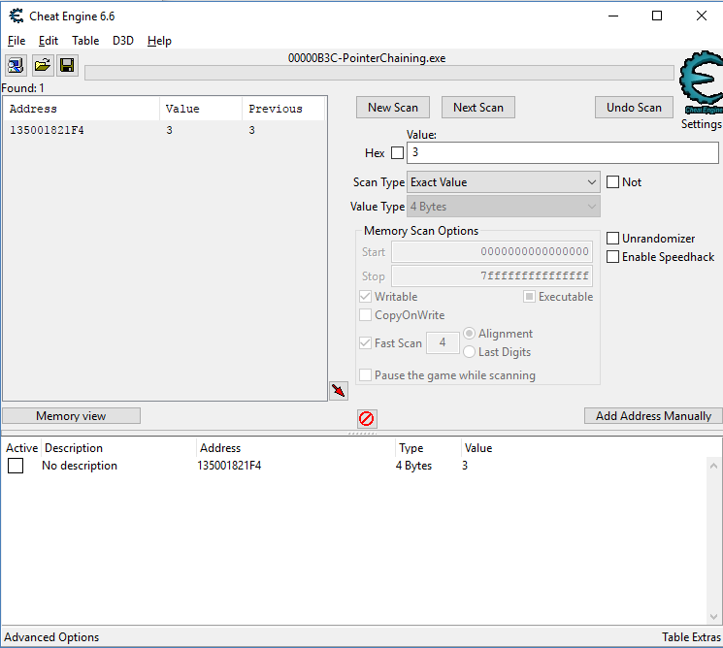Viewport: 723px width, 648px height.
Task: Open the Table menu
Action: click(85, 41)
